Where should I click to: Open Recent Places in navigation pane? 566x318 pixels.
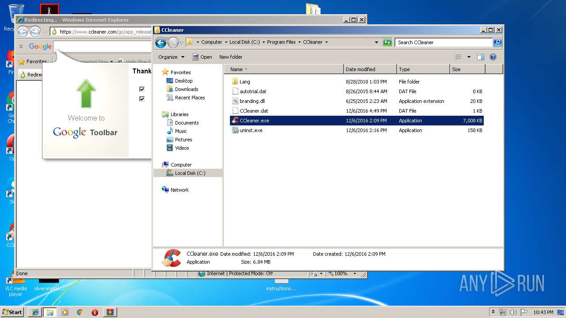(x=190, y=98)
